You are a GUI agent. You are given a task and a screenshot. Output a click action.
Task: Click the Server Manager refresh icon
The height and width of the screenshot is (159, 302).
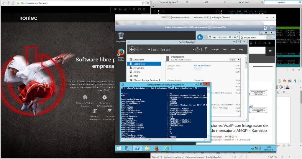(x=197, y=49)
